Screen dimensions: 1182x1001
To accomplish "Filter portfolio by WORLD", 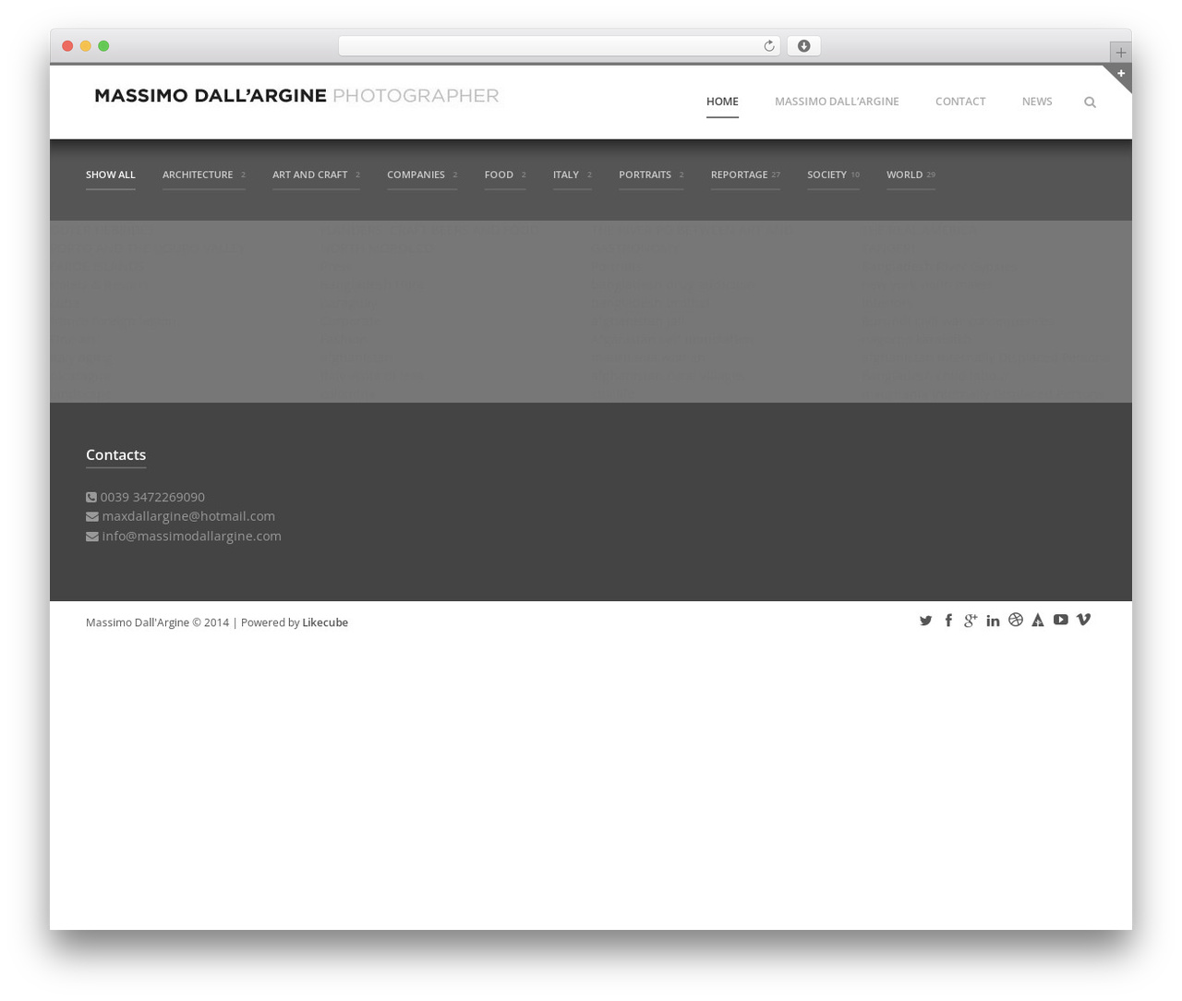I will [x=911, y=175].
